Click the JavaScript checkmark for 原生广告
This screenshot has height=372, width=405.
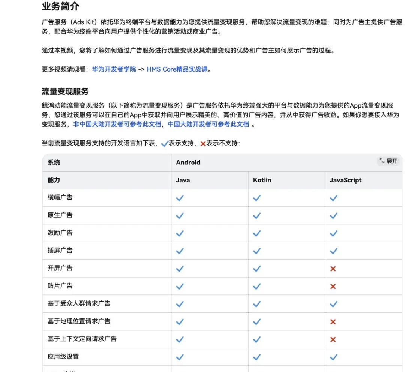(x=334, y=215)
